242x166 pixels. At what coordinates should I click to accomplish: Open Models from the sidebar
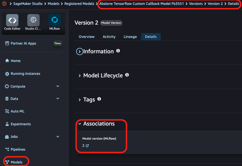coord(16,162)
